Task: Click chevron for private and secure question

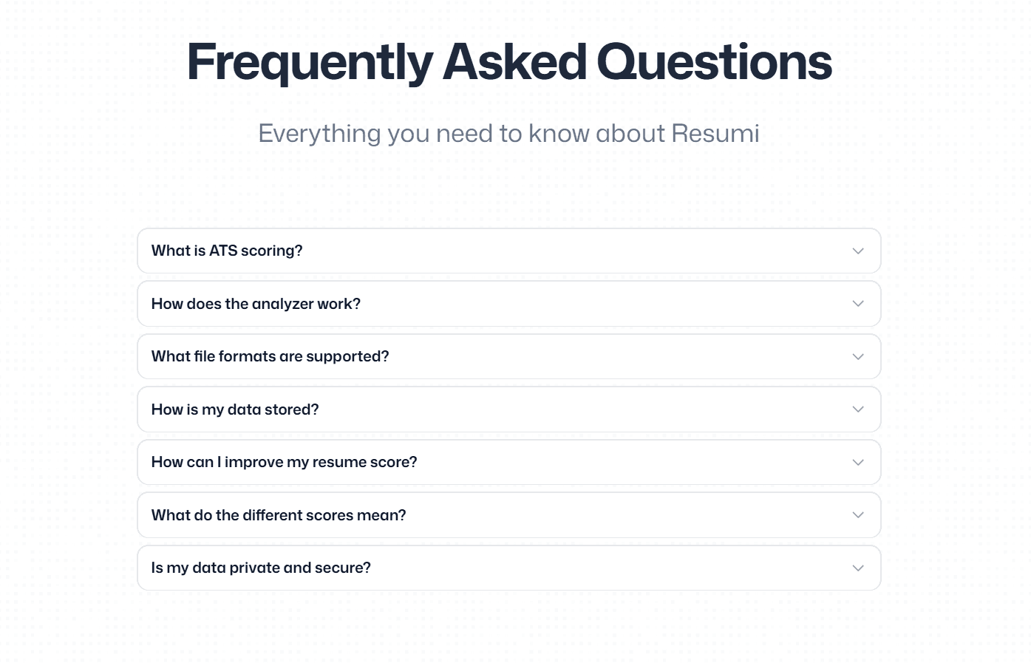Action: [857, 568]
